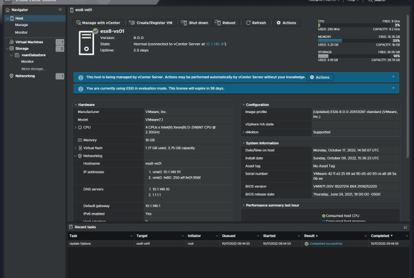
Task: Maximize the Recent tasks panel
Action: pos(405,227)
